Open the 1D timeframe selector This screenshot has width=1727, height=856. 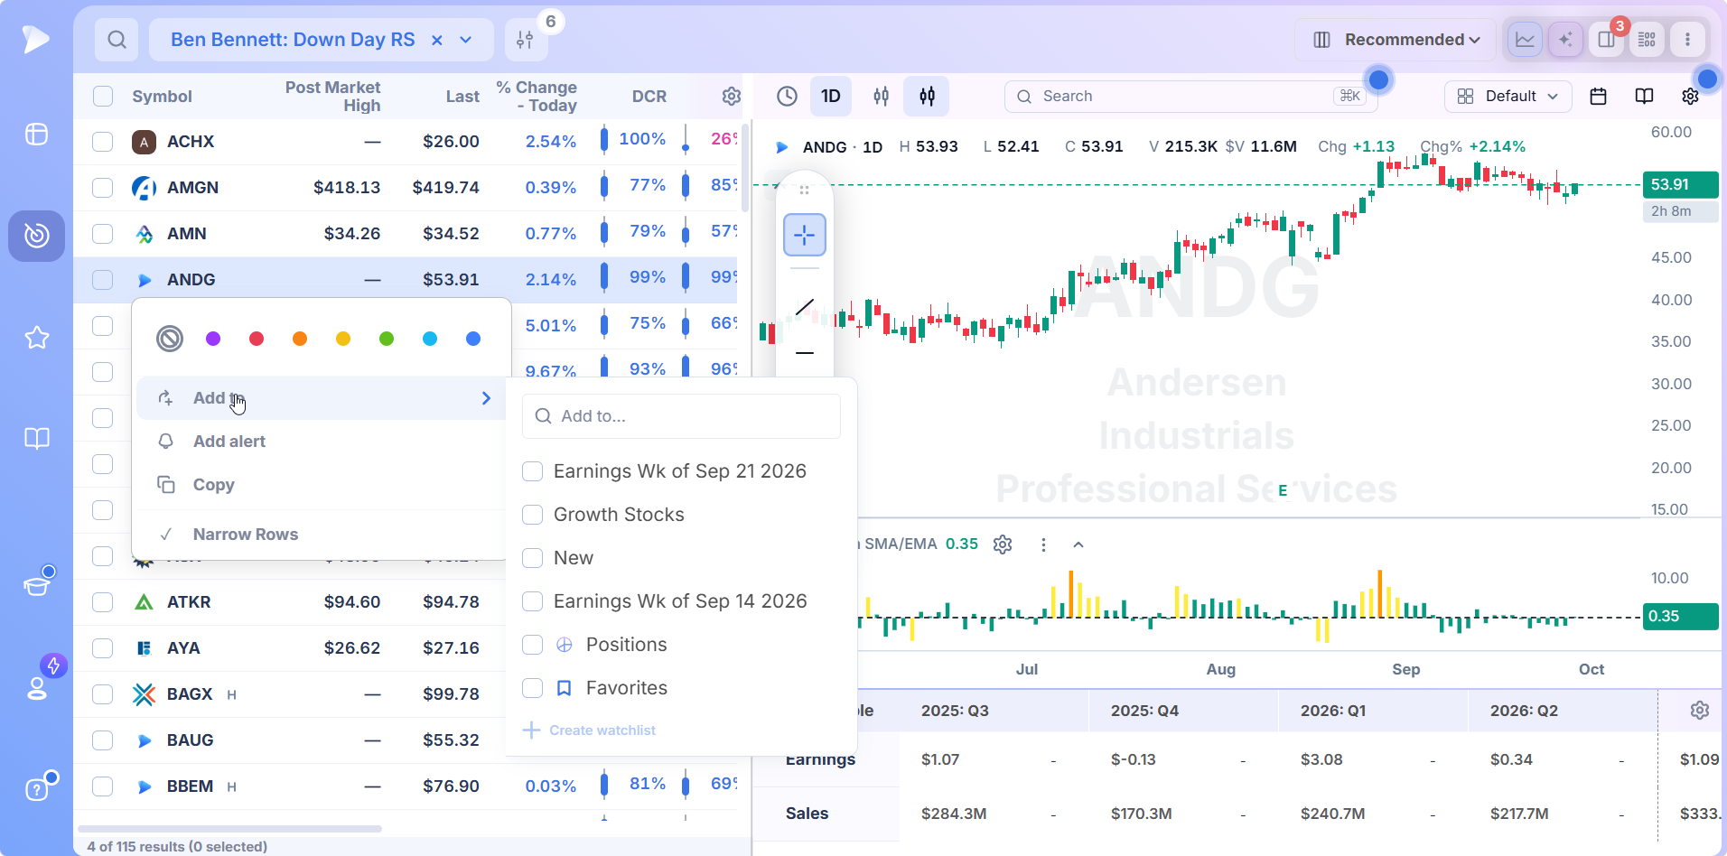[x=831, y=96]
